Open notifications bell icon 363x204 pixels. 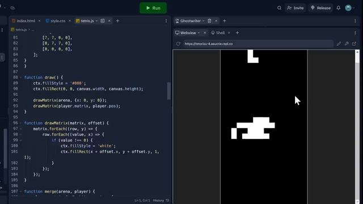(x=339, y=8)
